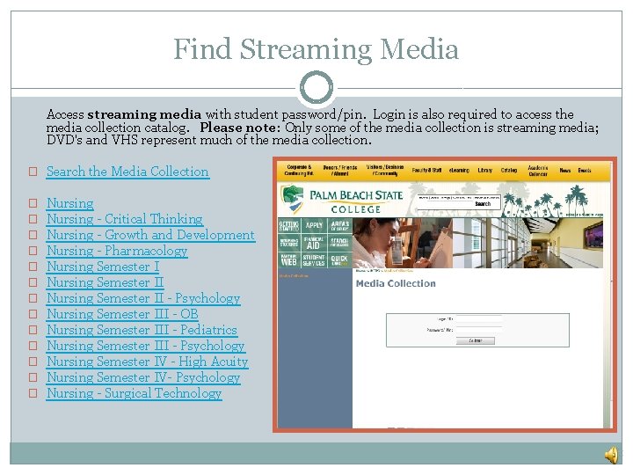This screenshot has height=475, width=633.
Task: Open Nursing Semester II - Psychology link
Action: click(x=143, y=298)
